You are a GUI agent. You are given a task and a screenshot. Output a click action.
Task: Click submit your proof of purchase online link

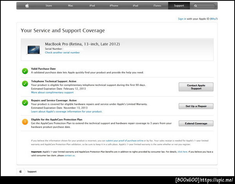coord(125,140)
